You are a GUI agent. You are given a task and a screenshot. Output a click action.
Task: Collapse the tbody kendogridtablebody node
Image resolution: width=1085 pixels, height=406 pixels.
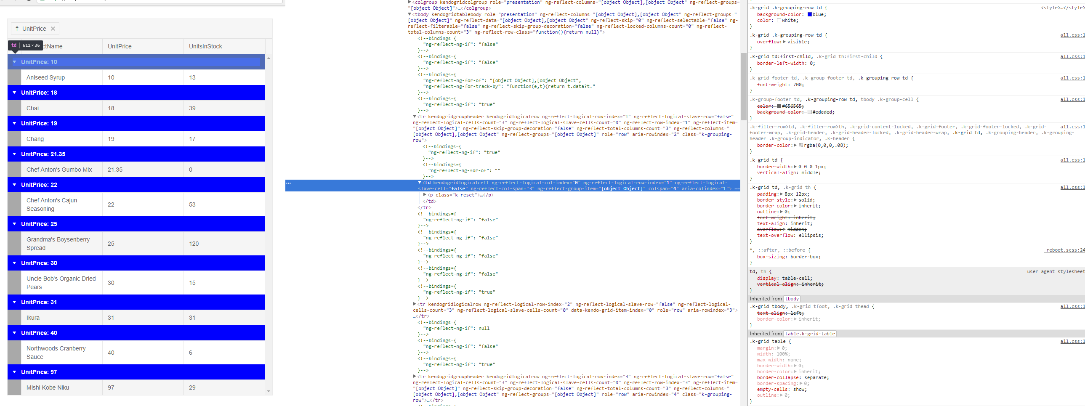(410, 14)
